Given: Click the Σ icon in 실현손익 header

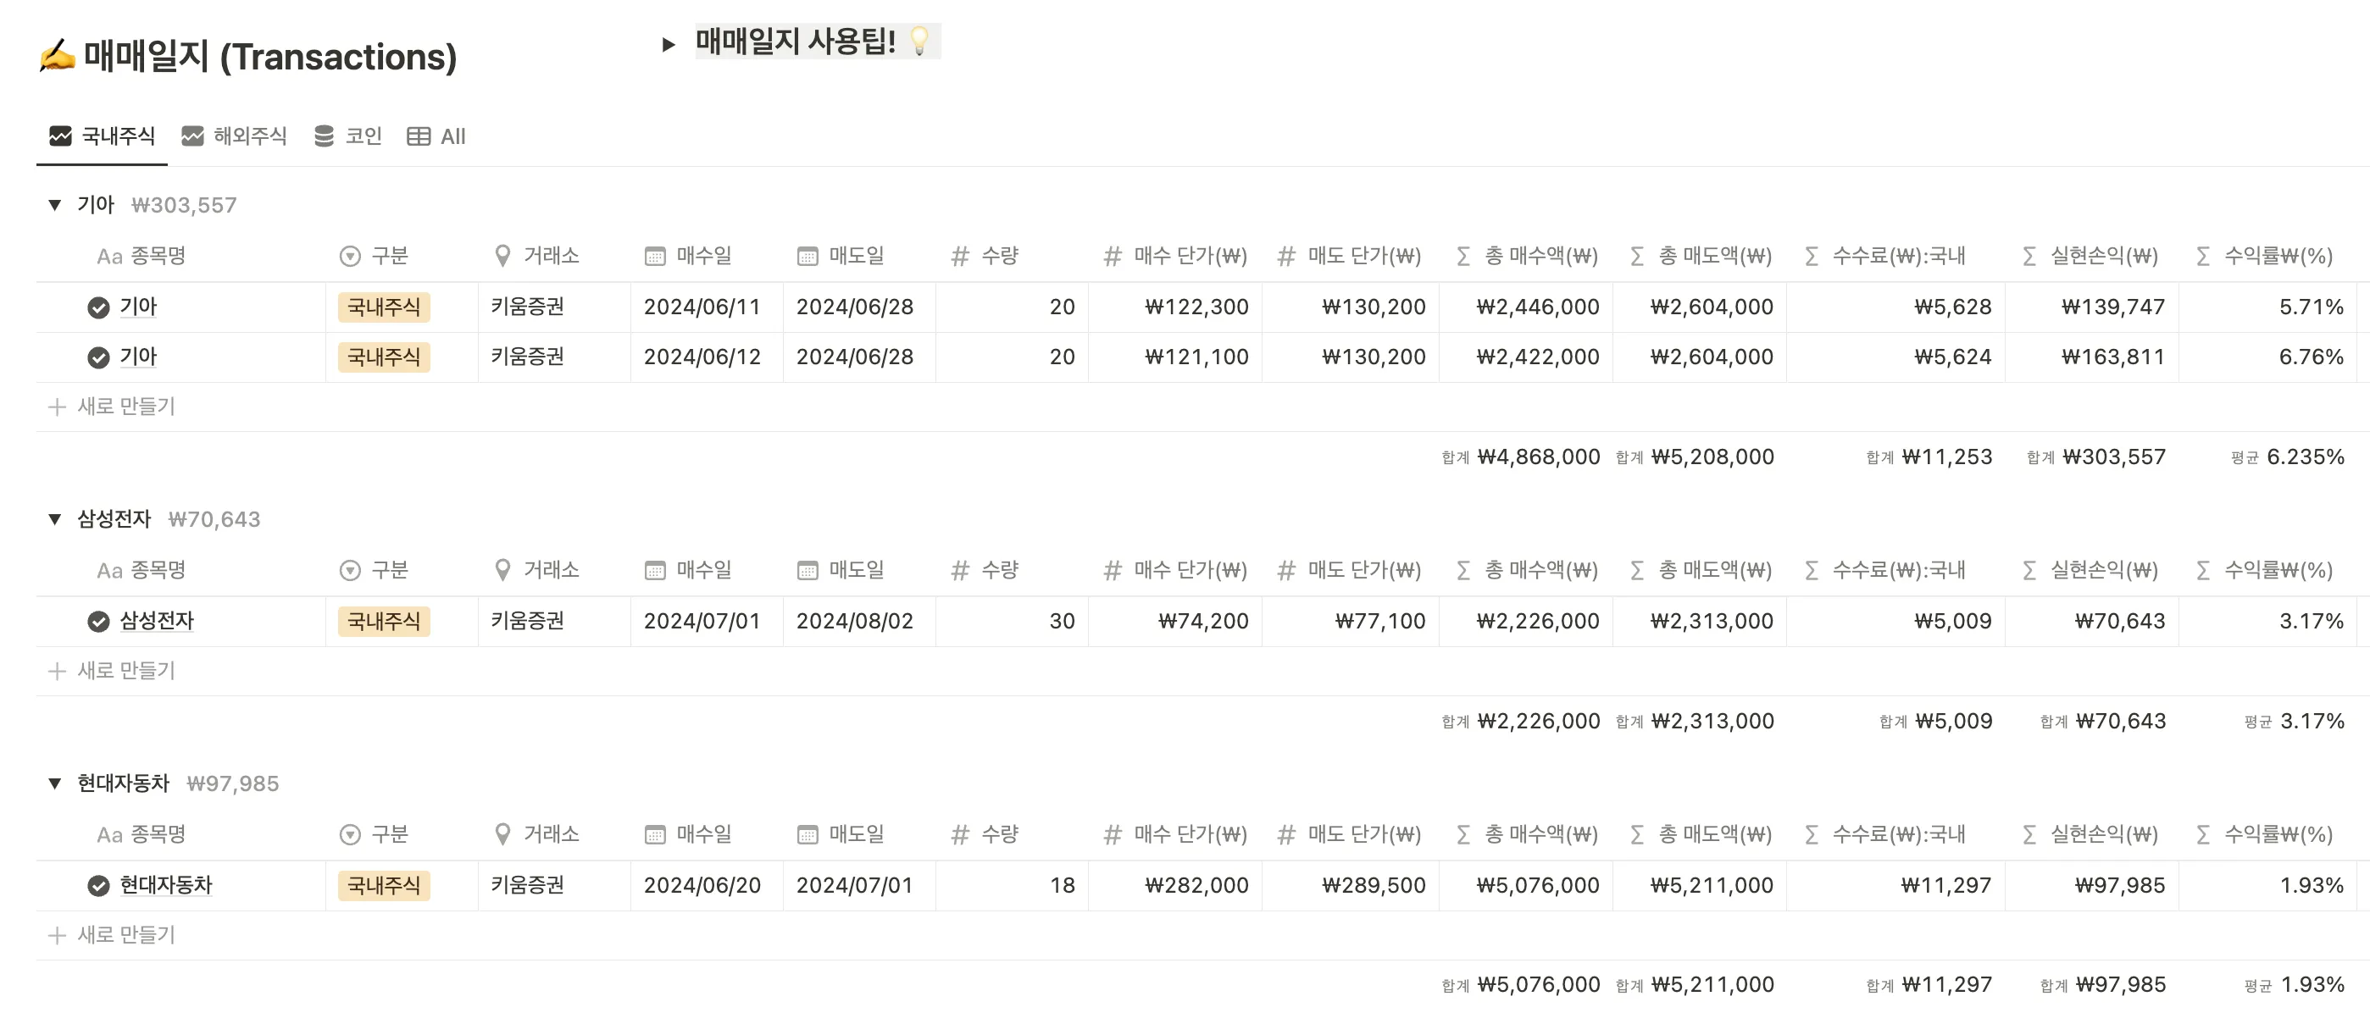Looking at the screenshot, I should (x=2029, y=256).
